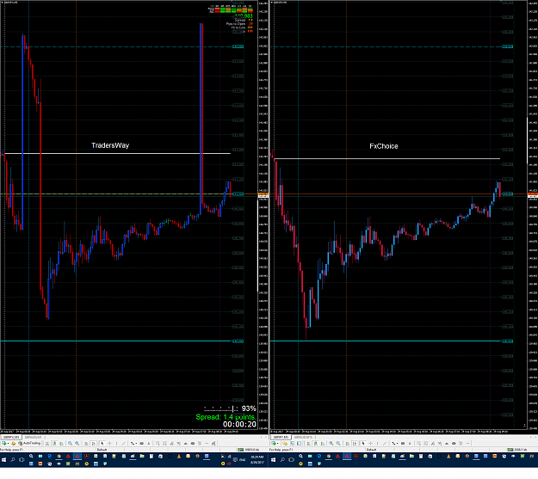
Task: Expand New Chart dropdown arrow in left window
Action: pos(9,444)
